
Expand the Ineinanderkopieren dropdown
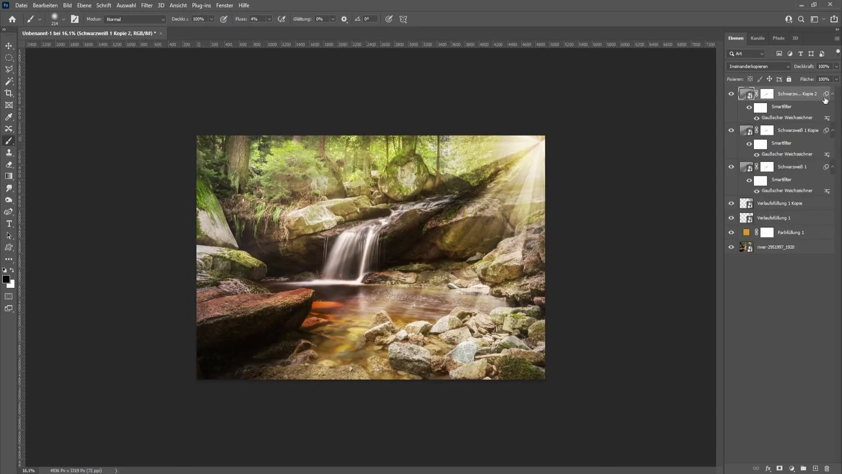[x=788, y=66]
